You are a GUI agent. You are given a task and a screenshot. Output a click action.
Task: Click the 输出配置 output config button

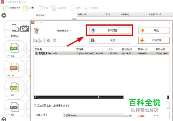[x=110, y=30]
